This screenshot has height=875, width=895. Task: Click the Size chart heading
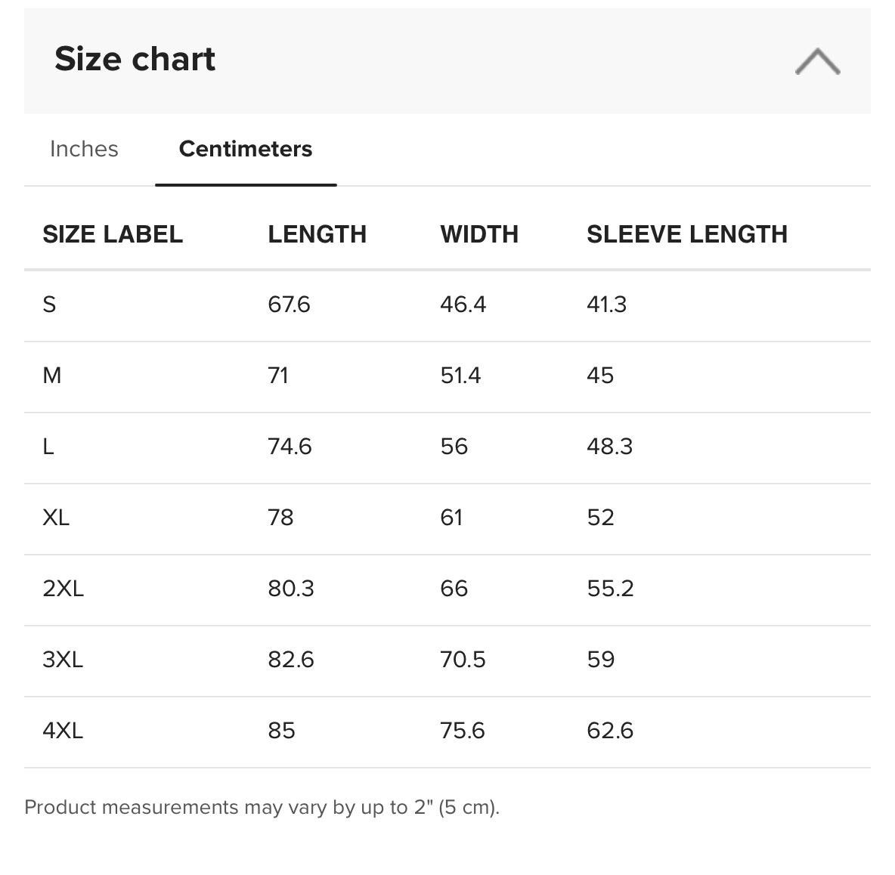[135, 59]
